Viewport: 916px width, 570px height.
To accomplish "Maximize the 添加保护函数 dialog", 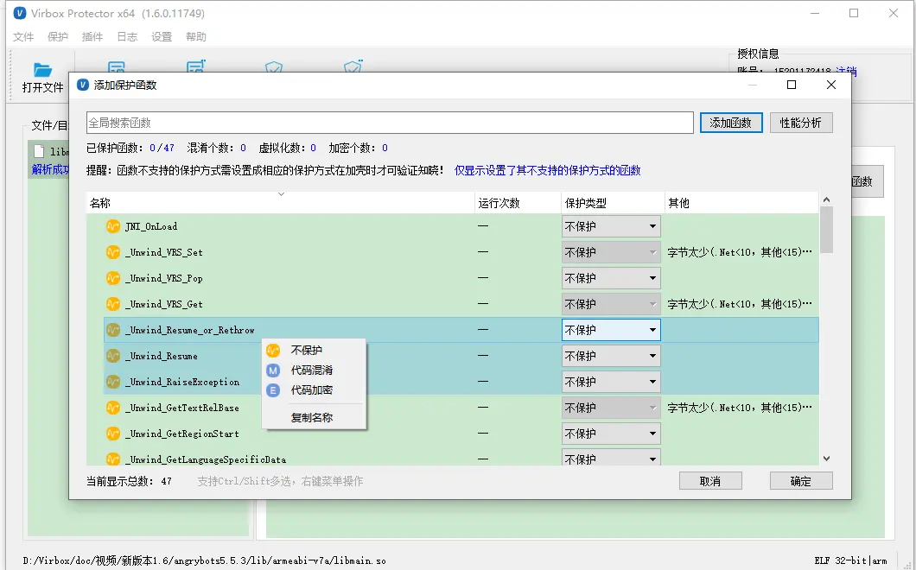I will [x=792, y=85].
